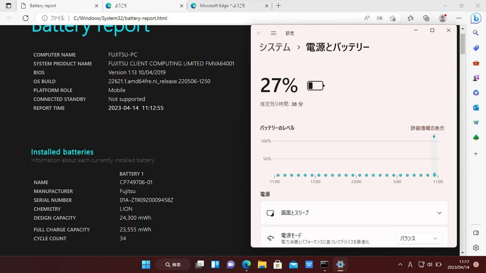Open the Outlook icon in Edge sidebar
Image resolution: width=486 pixels, height=273 pixels.
pos(476,108)
